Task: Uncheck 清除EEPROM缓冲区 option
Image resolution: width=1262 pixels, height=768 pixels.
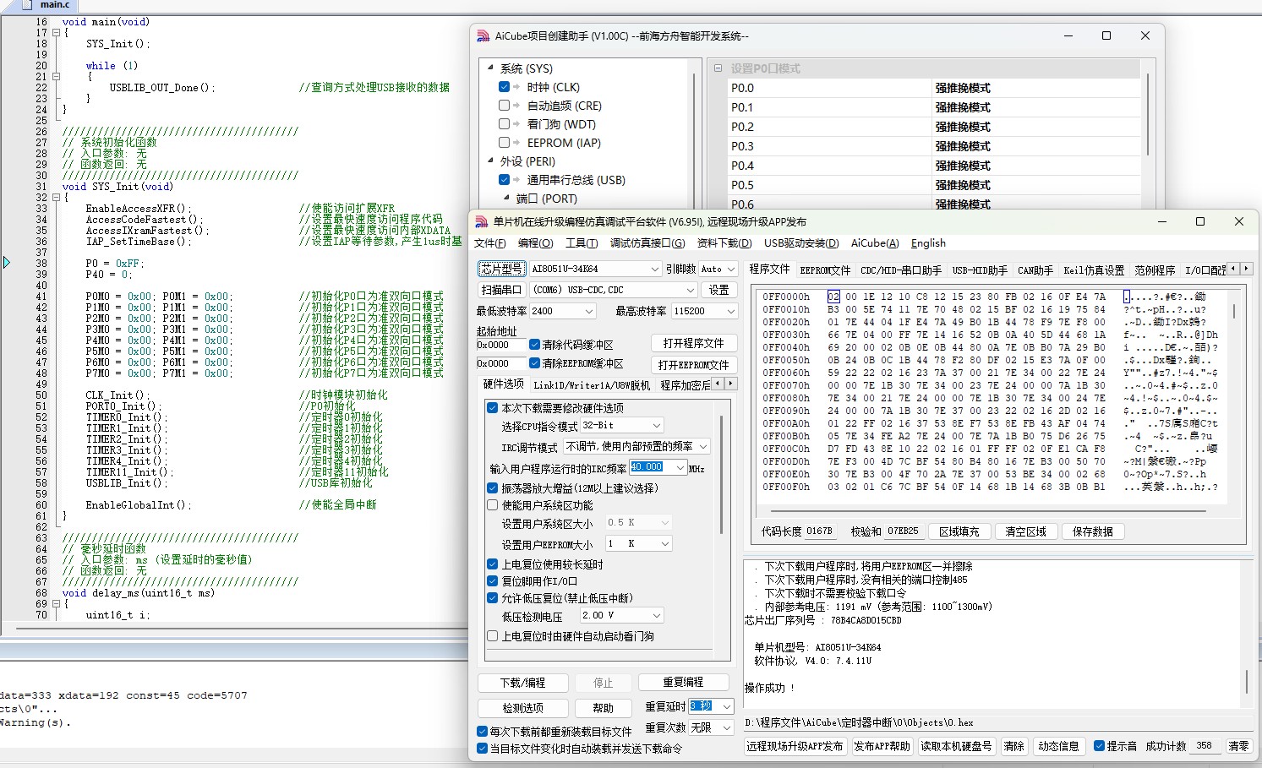Action: (x=534, y=363)
